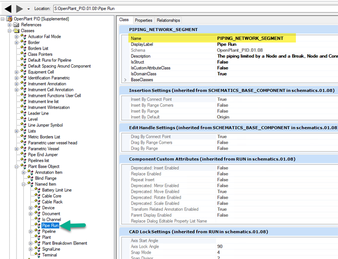Click the Forward navigation arrow
338x259 pixels.
pyautogui.click(x=19, y=9)
